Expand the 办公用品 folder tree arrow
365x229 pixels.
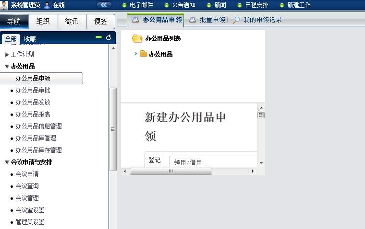(x=136, y=54)
